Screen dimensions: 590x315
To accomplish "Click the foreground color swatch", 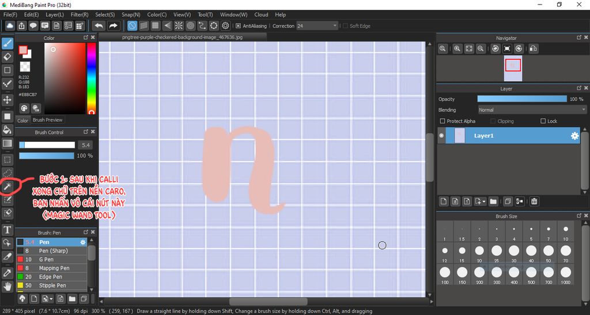I will (23, 50).
